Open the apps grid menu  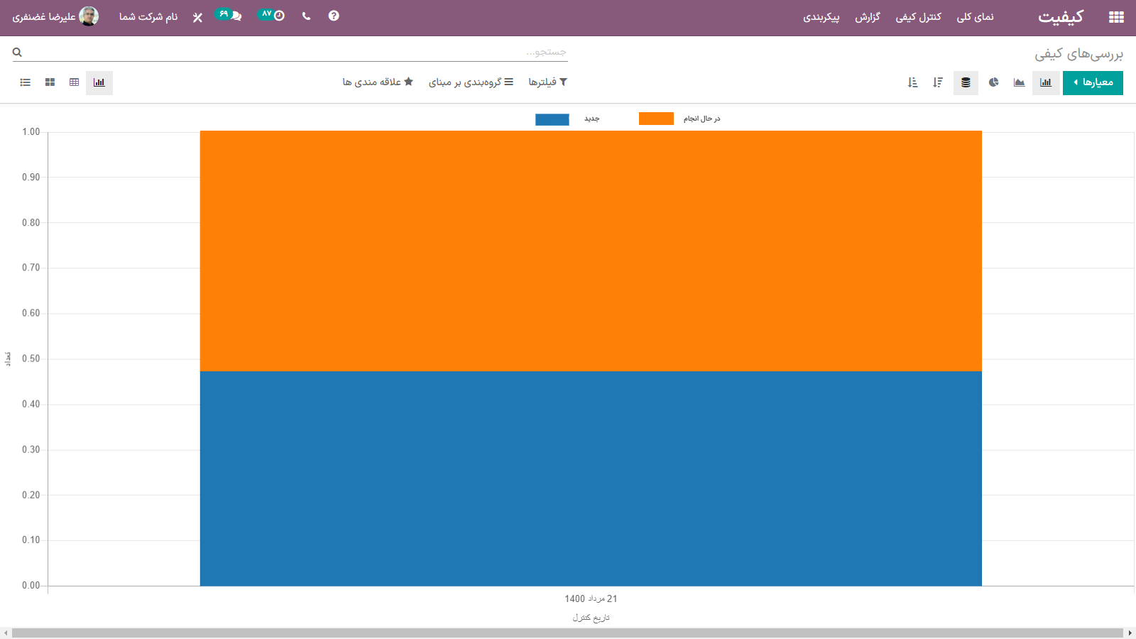1116,17
